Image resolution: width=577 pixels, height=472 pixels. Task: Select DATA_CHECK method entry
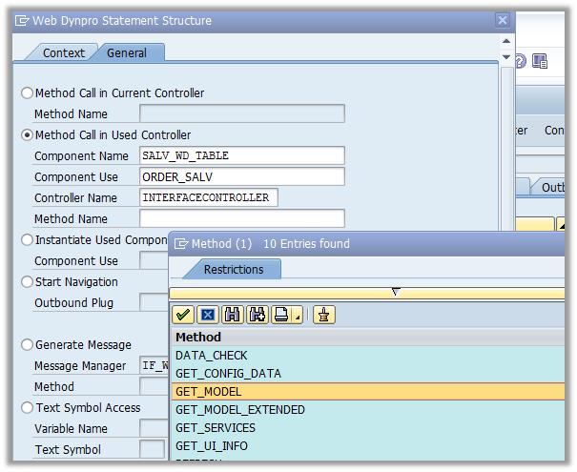[x=368, y=356]
